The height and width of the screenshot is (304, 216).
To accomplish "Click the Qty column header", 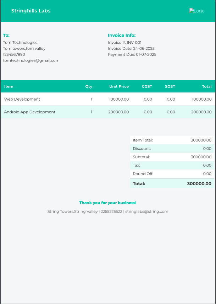I will point(89,86).
